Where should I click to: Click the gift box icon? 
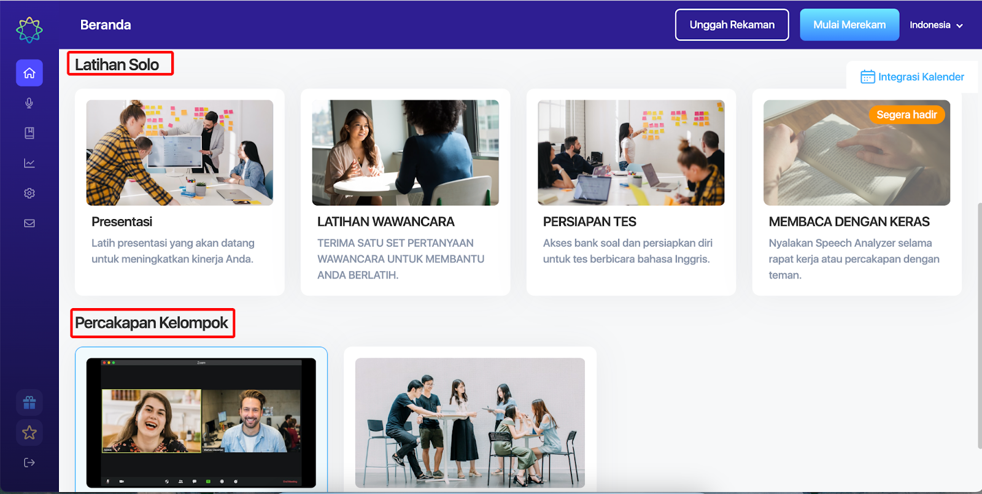(x=29, y=403)
